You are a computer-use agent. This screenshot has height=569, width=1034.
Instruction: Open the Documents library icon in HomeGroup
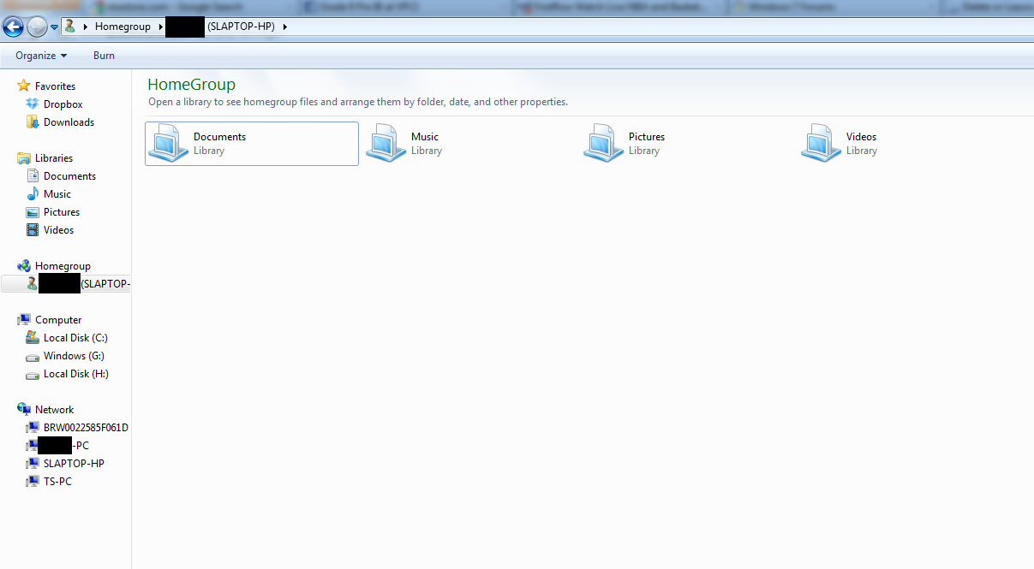click(x=168, y=143)
